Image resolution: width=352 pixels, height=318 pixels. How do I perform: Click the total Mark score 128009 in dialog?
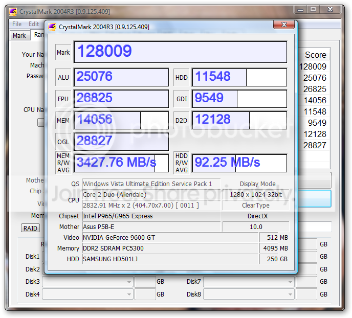181,52
